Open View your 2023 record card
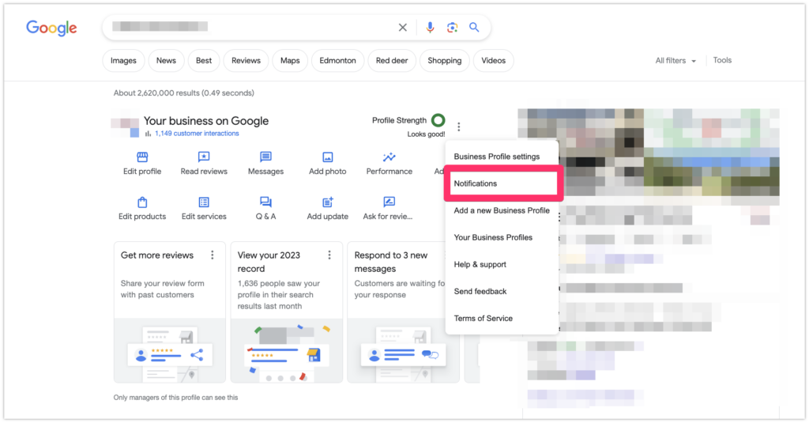809x423 pixels. coord(286,312)
